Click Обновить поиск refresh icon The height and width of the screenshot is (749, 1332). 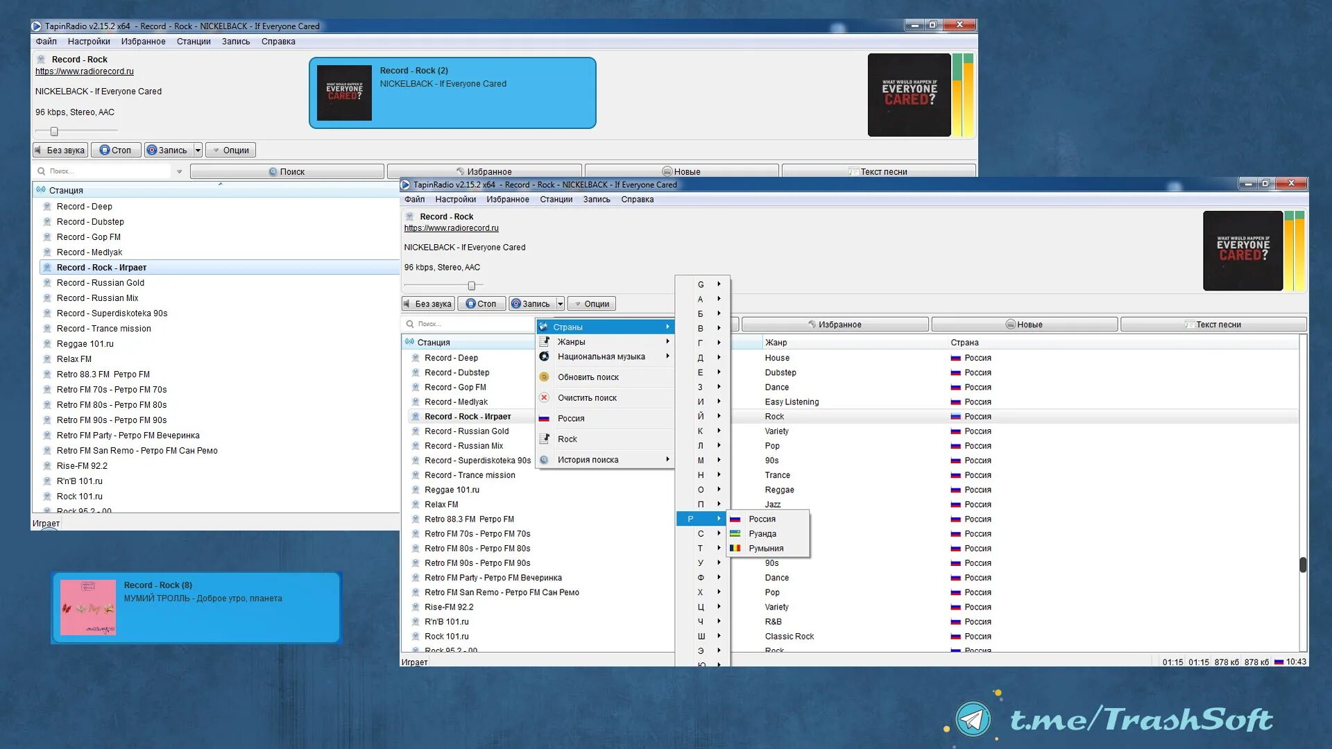(x=545, y=377)
